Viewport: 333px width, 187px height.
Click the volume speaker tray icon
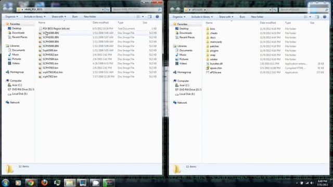coord(312,183)
